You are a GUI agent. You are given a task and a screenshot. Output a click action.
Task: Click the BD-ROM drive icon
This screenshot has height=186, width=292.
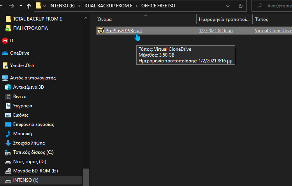(x=8, y=171)
